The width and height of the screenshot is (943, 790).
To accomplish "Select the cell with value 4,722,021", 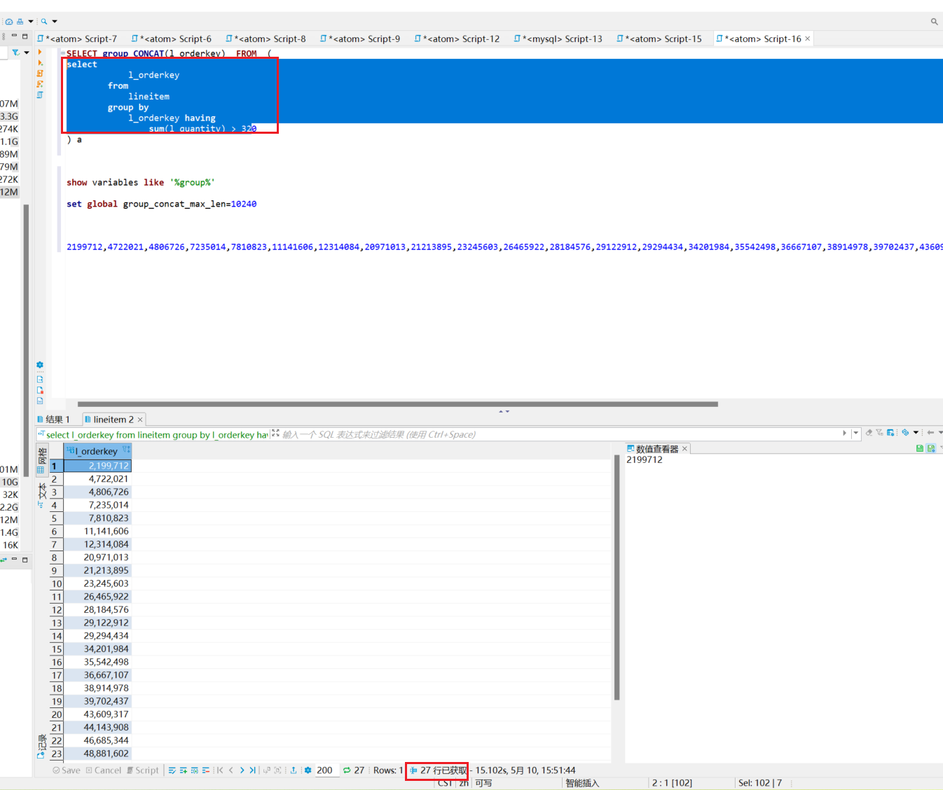I will [x=97, y=479].
